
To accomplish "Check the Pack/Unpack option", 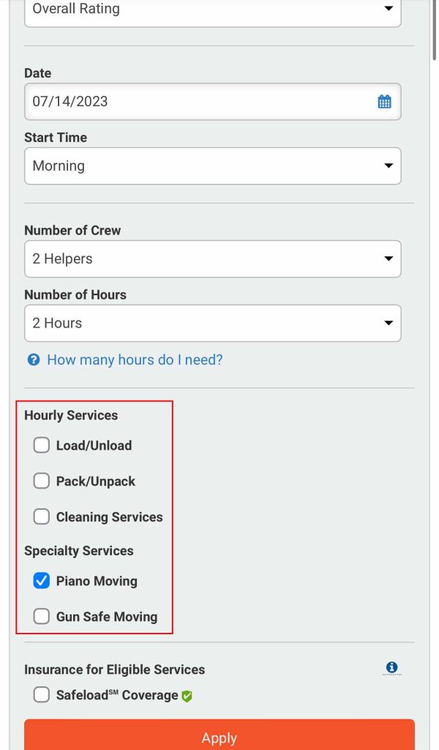I will 41,481.
